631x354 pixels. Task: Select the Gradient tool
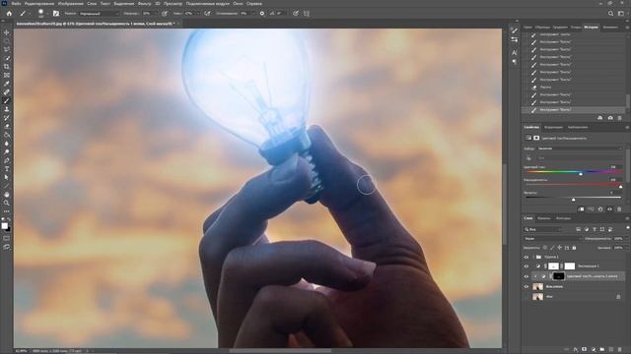[7, 135]
